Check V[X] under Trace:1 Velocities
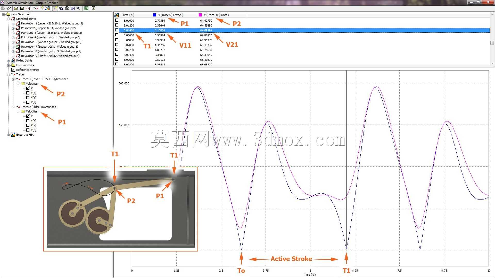This screenshot has width=495, height=278. (28, 93)
